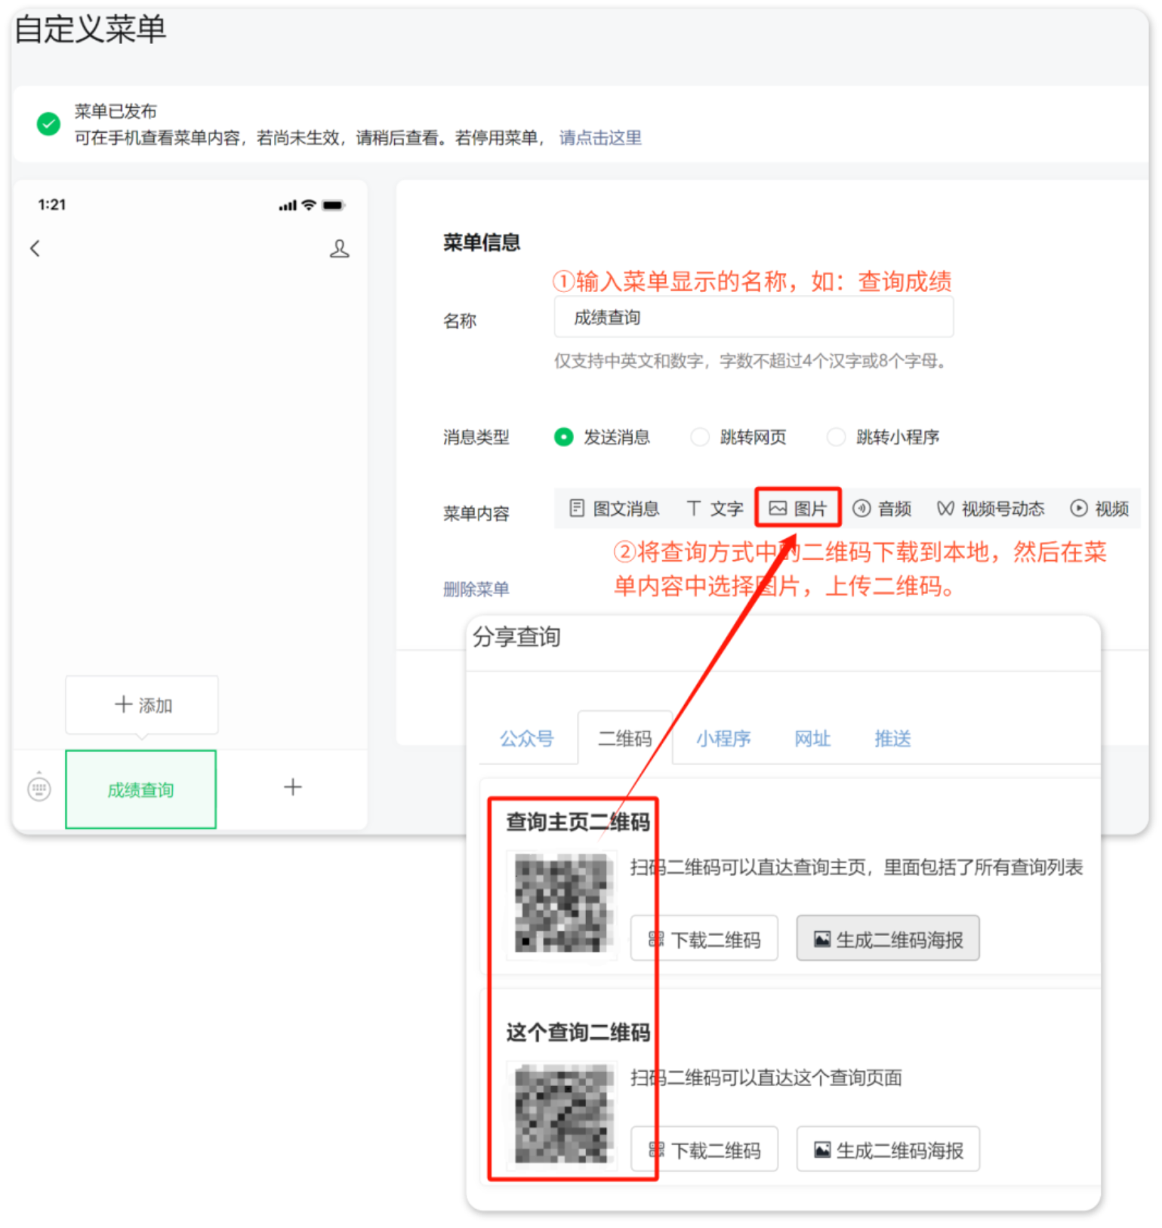Click 添加 to add a submenu
1162x1228 pixels.
click(142, 705)
